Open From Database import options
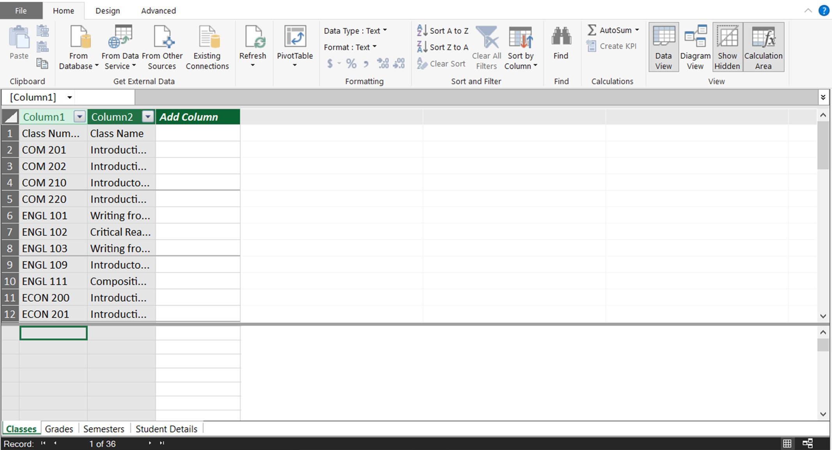Image resolution: width=832 pixels, height=450 pixels. point(78,48)
